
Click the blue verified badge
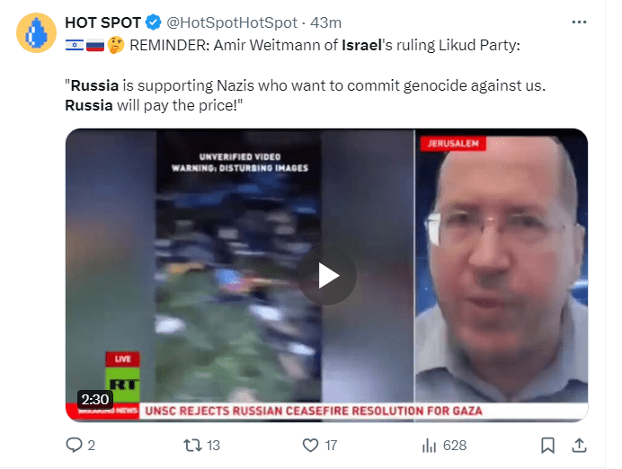coord(154,22)
